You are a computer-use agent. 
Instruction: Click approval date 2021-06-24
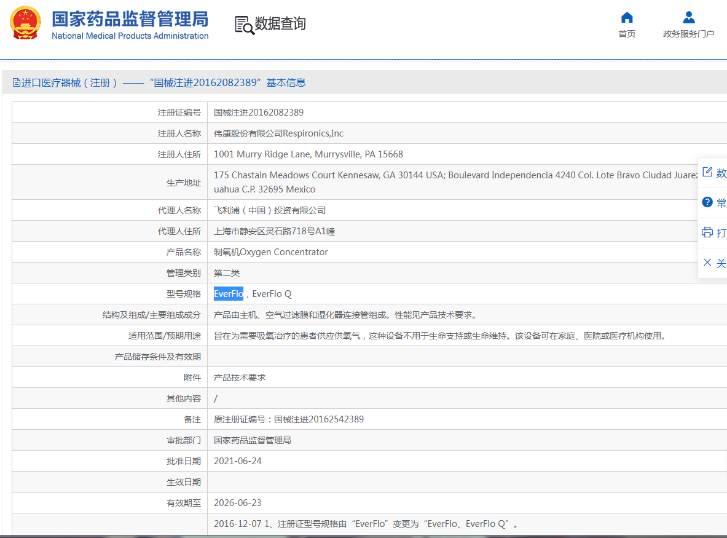pyautogui.click(x=238, y=461)
